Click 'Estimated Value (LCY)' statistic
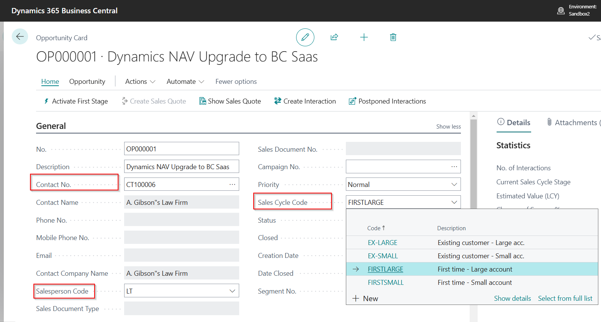Viewport: 601px width, 322px height. click(x=528, y=196)
